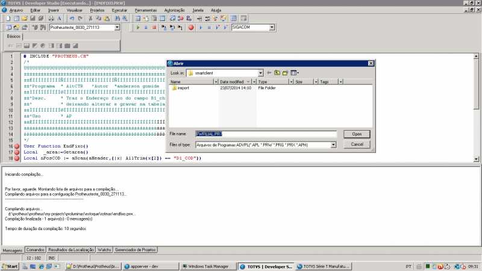Click the Print toolbar icon

point(51,19)
